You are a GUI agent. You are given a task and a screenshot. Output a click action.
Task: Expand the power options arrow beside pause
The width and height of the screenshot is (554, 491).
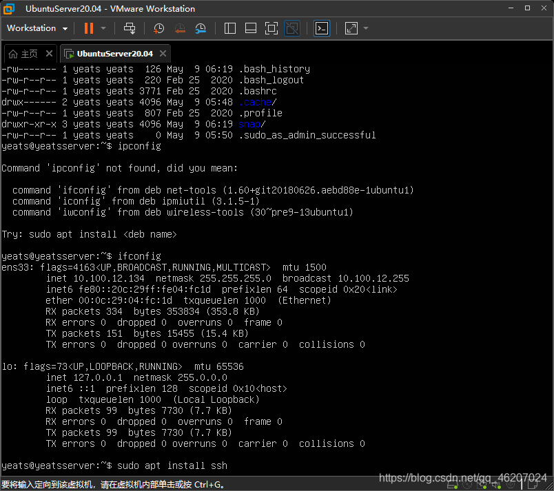click(103, 28)
